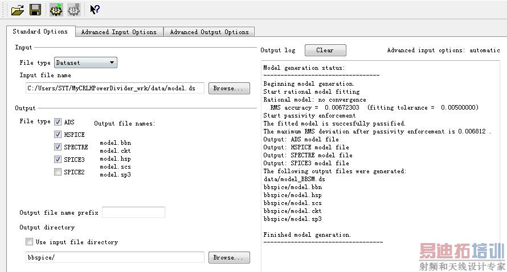Uncheck the ADS file type checkbox
The width and height of the screenshot is (507, 272).
tap(58, 122)
